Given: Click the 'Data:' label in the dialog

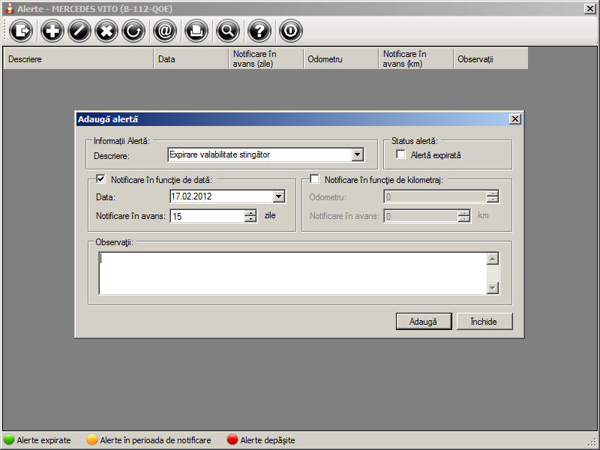Looking at the screenshot, I should 106,197.
